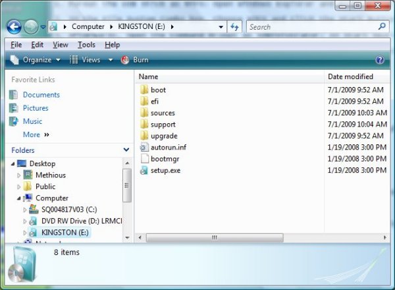This screenshot has height=290, width=395.
Task: Select the sources folder icon
Action: pos(144,113)
